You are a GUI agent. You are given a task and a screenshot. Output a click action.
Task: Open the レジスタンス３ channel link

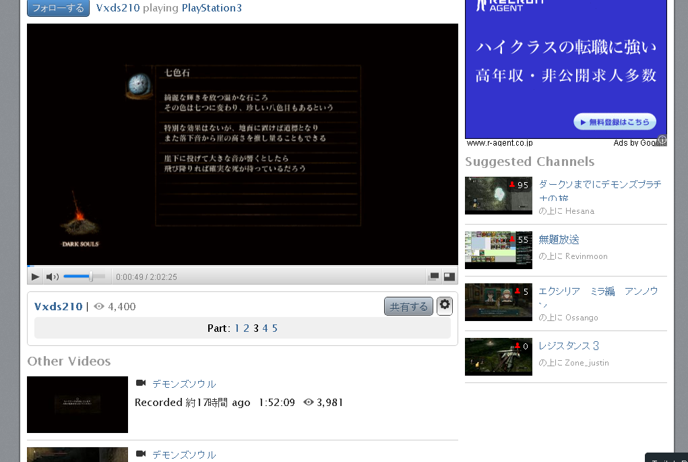coord(568,345)
